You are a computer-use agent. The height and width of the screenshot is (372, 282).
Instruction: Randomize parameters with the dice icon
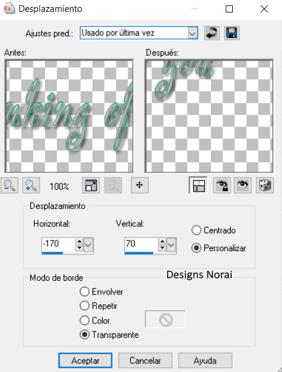pyautogui.click(x=265, y=185)
